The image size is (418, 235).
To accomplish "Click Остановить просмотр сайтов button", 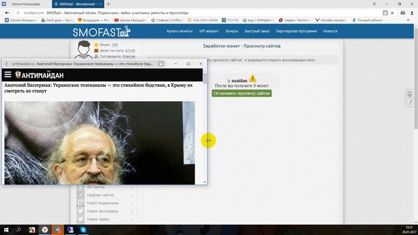I will click(x=242, y=93).
